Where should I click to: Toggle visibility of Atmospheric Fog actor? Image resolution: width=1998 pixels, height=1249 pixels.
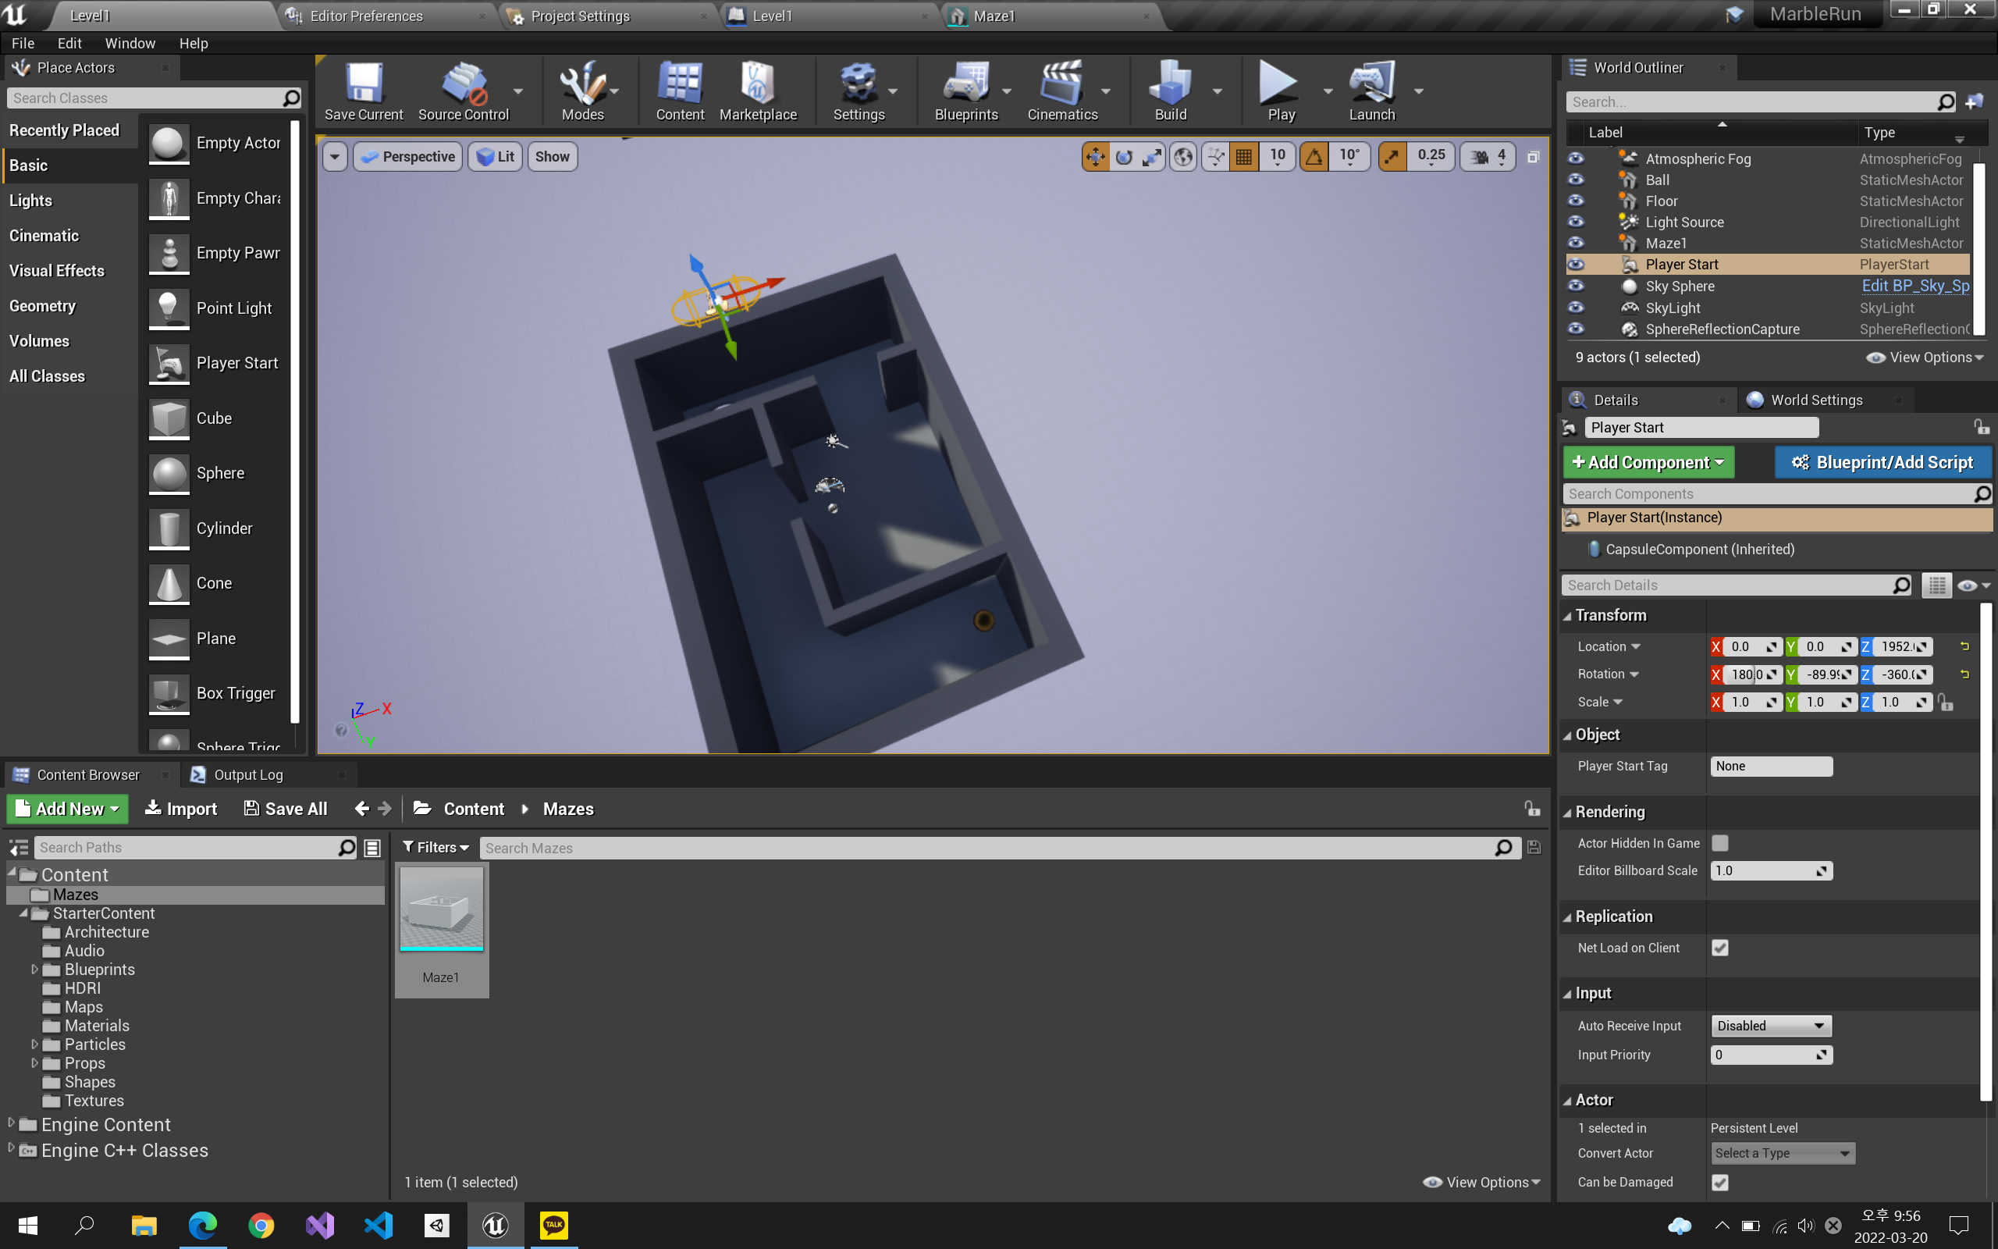[1575, 158]
